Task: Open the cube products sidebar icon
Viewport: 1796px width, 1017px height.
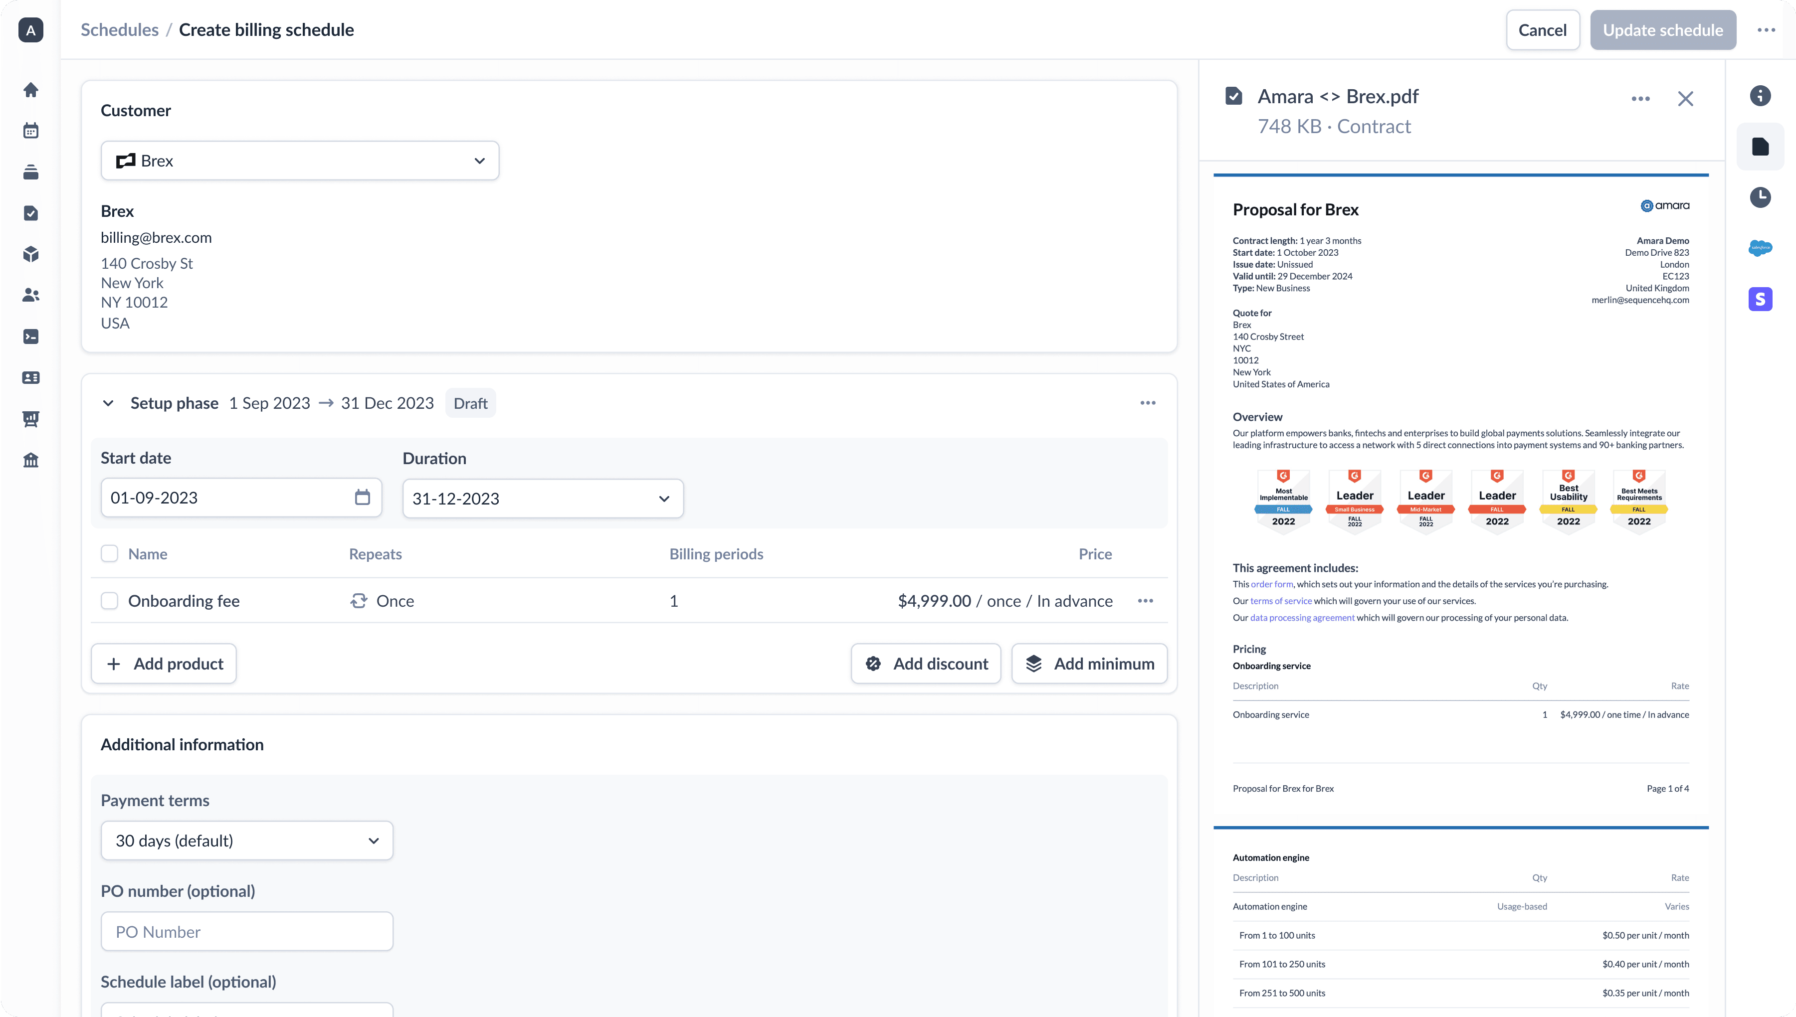Action: (x=31, y=254)
